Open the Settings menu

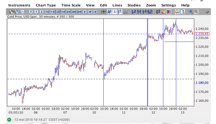click(x=168, y=5)
